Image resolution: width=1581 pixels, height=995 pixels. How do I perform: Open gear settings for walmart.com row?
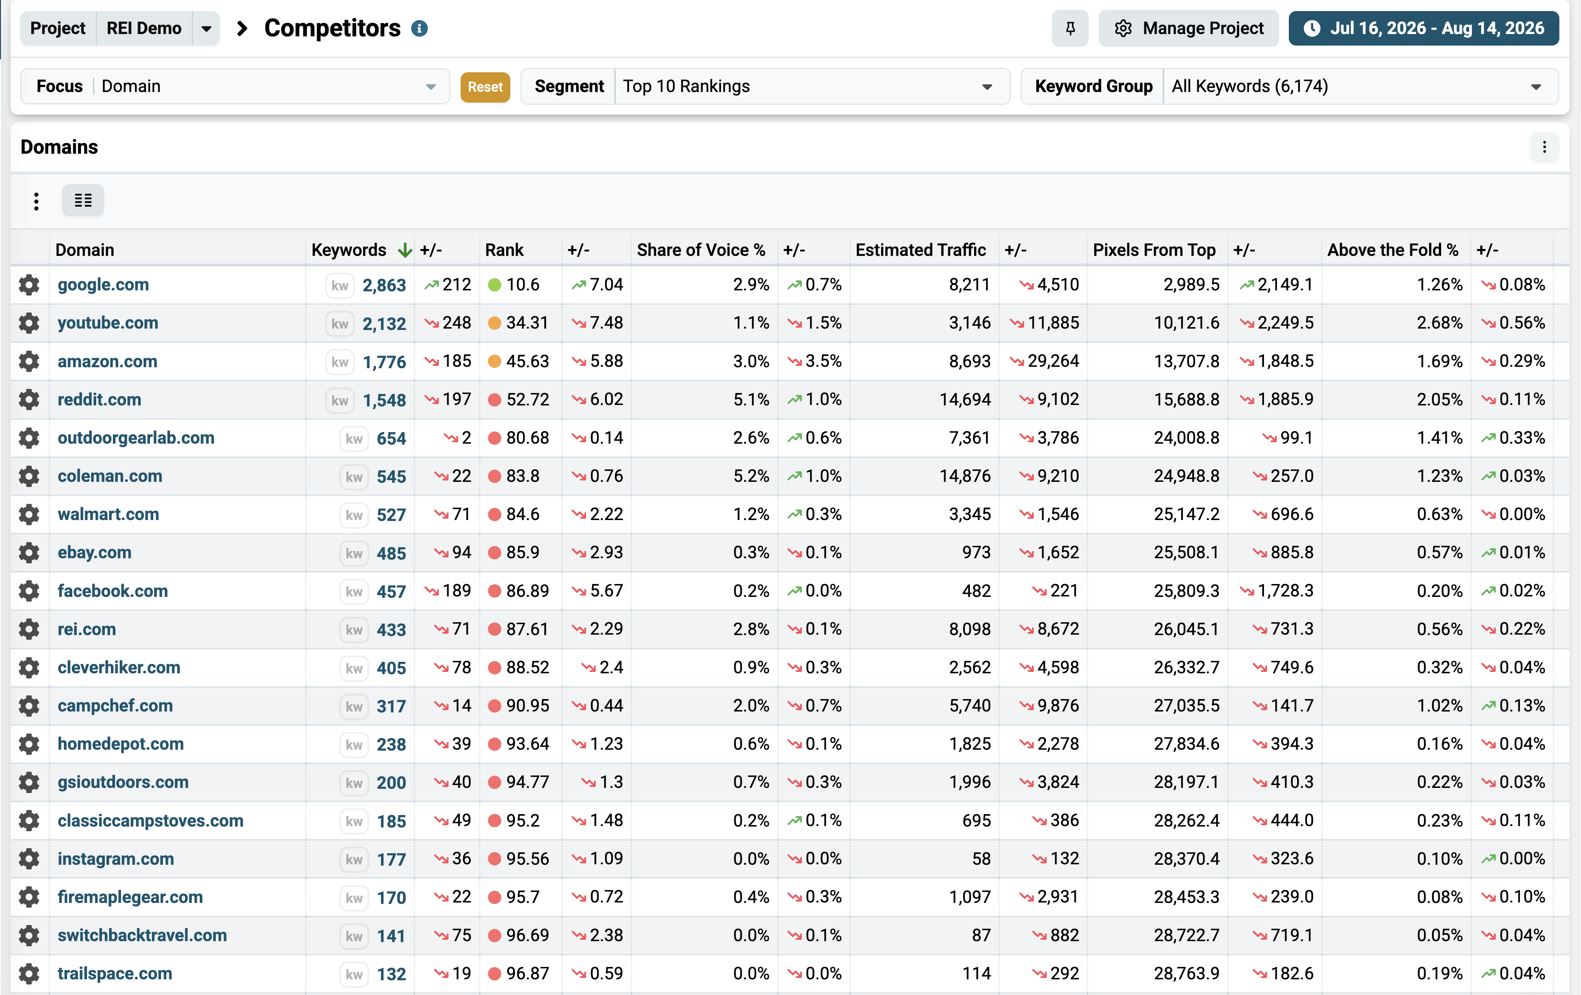(29, 514)
